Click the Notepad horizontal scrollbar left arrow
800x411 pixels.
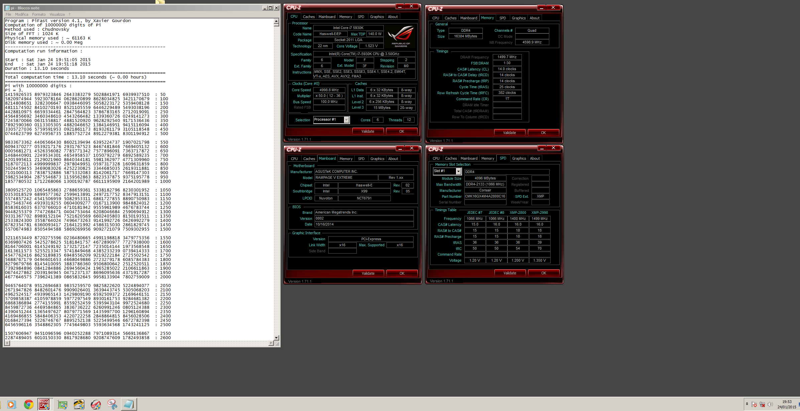point(7,343)
